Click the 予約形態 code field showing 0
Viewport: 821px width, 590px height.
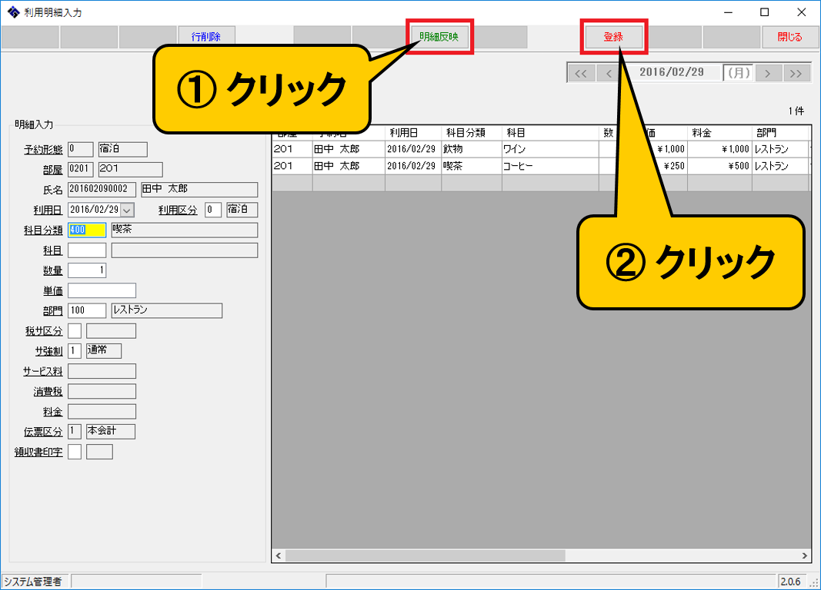point(80,150)
